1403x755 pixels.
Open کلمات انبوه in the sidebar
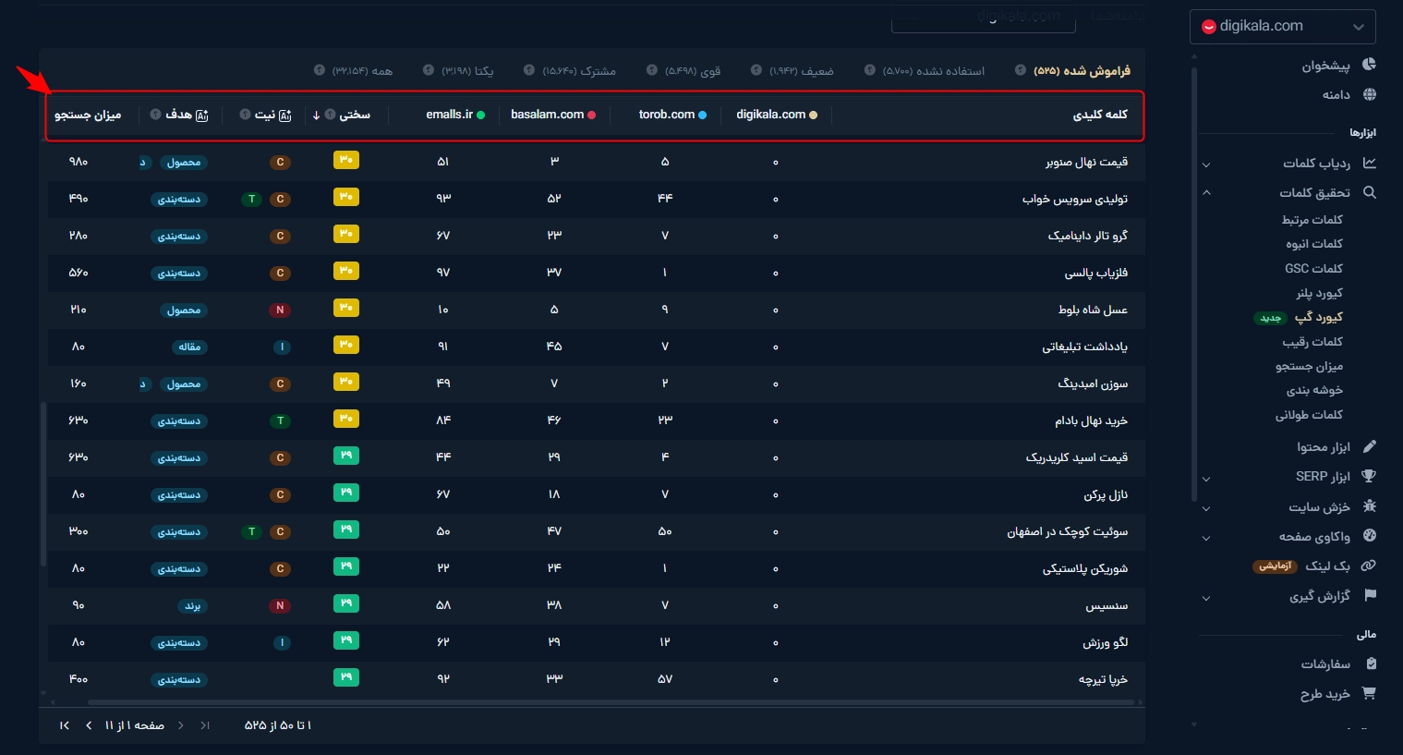pos(1314,243)
